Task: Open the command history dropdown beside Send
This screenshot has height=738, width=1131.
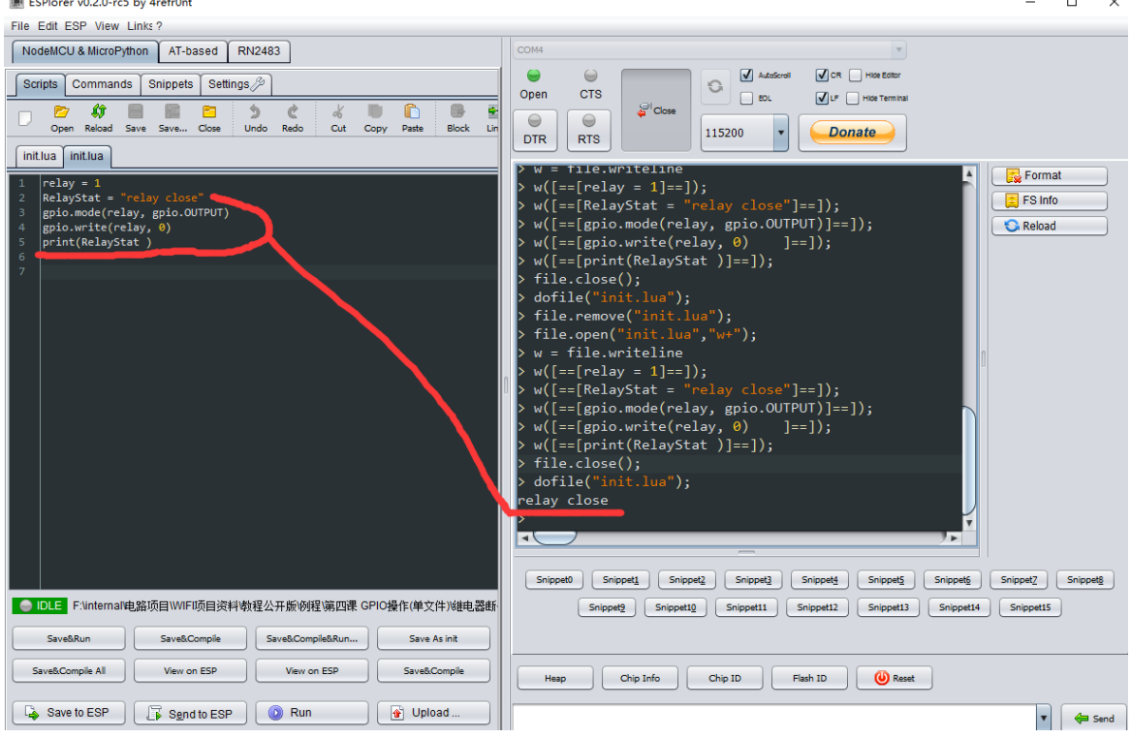Action: 1043,718
